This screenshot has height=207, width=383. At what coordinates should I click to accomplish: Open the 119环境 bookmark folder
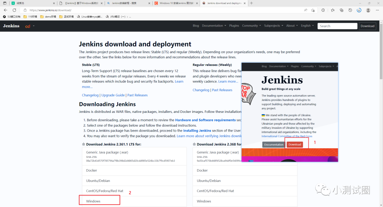[30, 17]
